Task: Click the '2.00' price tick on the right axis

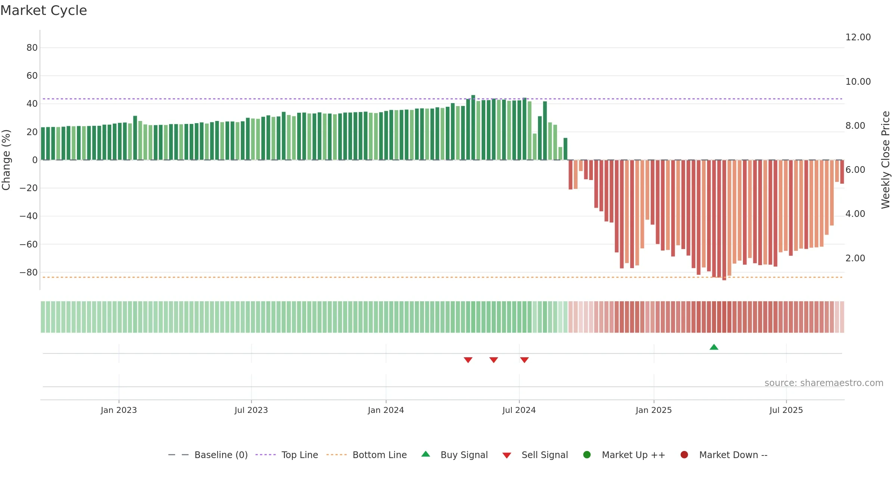Action: click(x=855, y=258)
